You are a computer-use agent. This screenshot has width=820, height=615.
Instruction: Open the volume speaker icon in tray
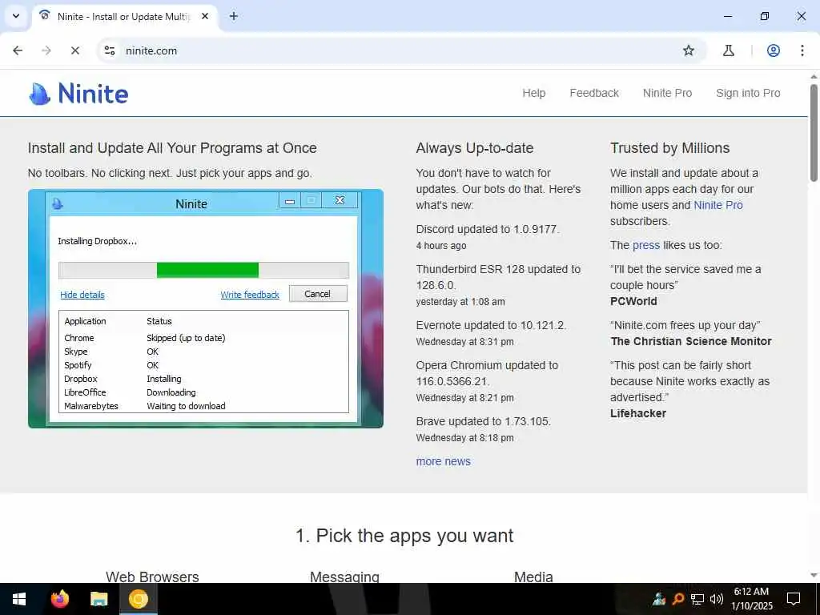pos(717,599)
